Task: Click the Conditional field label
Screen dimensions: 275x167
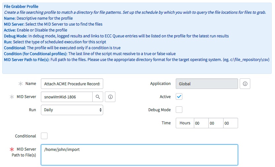Action: 25,136
